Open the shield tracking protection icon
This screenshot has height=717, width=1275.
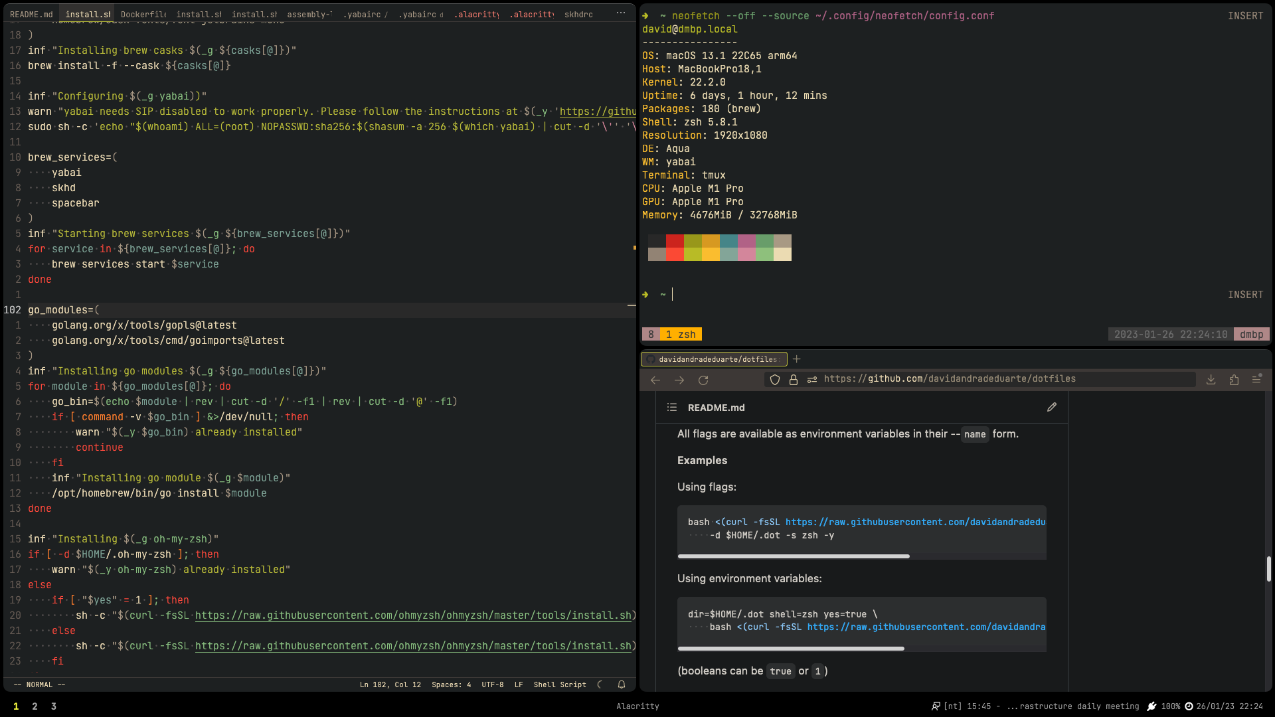click(775, 380)
